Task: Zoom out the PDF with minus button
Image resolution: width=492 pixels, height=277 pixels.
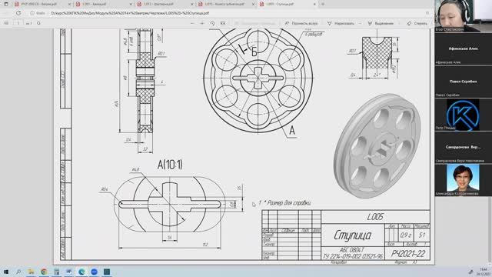Action: pos(192,23)
